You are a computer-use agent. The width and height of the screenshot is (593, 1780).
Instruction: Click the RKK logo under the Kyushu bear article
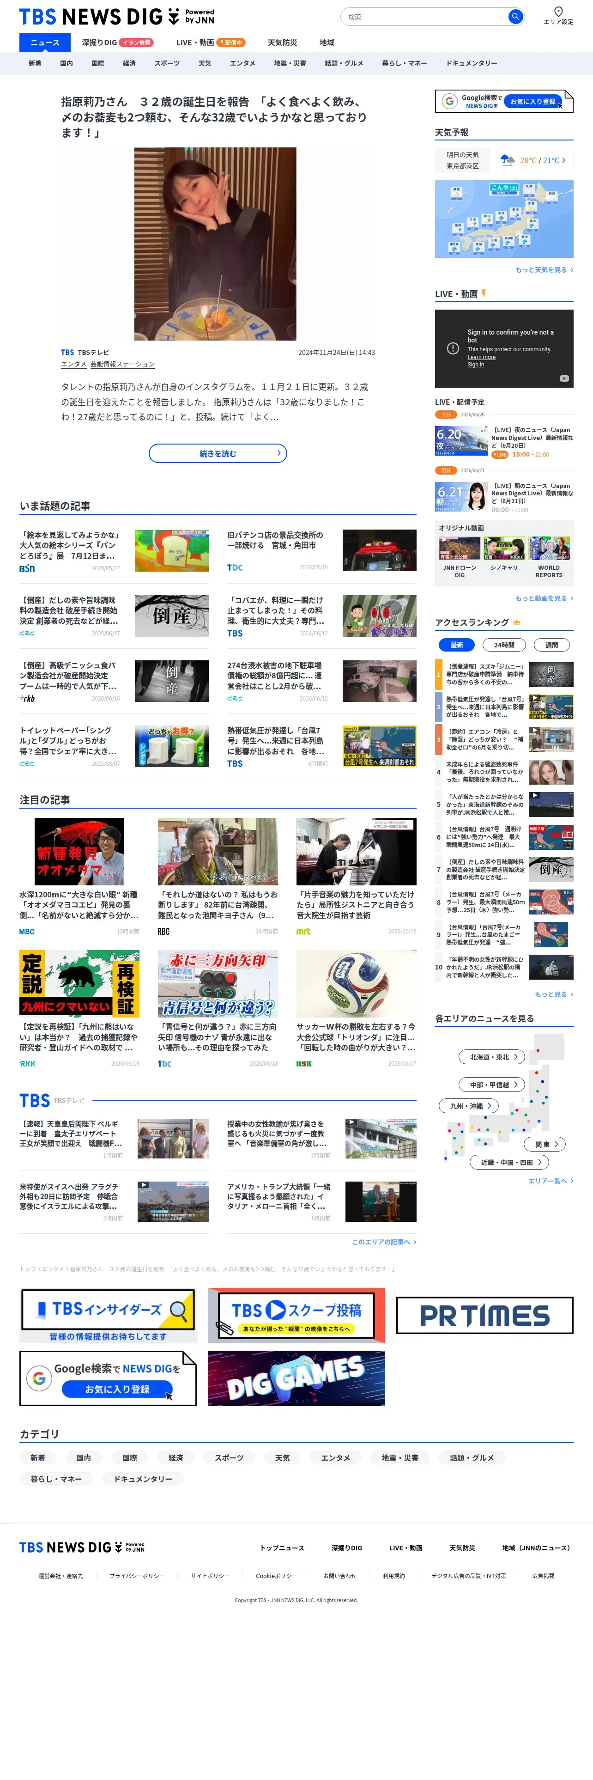click(x=28, y=1063)
